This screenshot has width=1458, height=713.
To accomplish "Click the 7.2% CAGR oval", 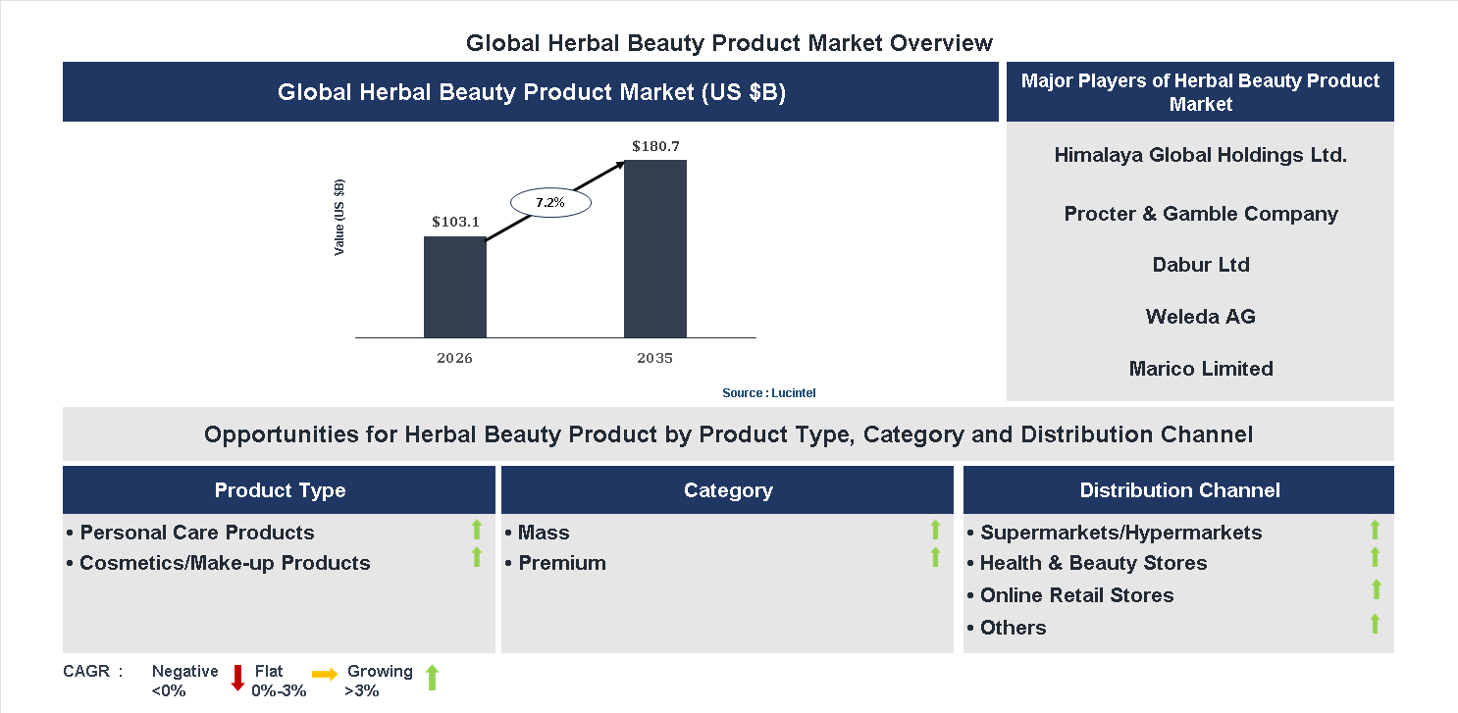I will pyautogui.click(x=550, y=201).
